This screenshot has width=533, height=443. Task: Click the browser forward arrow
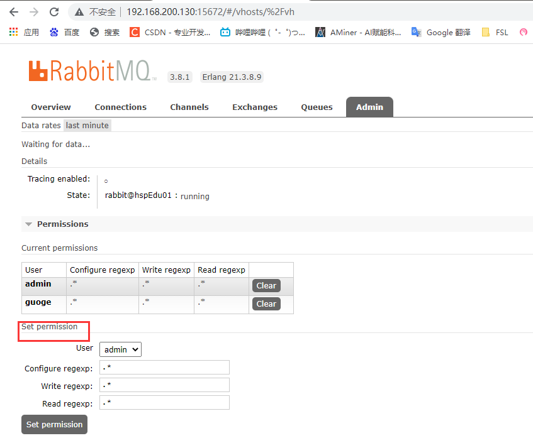coord(34,12)
